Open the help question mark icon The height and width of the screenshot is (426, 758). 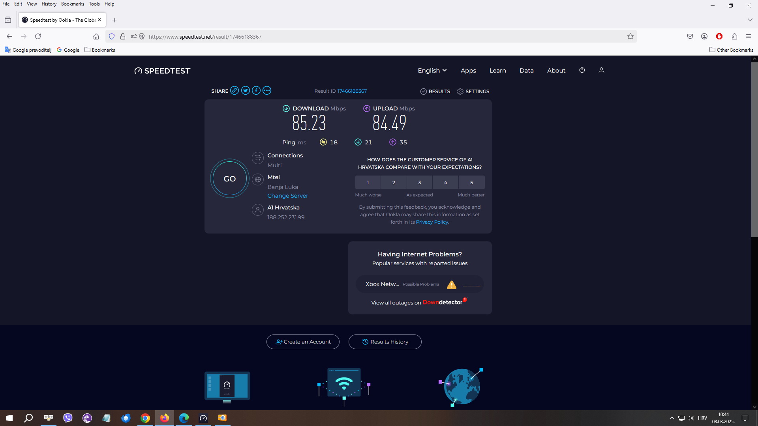pyautogui.click(x=582, y=70)
